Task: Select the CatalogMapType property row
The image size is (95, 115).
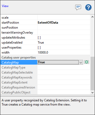Action: 45,67
